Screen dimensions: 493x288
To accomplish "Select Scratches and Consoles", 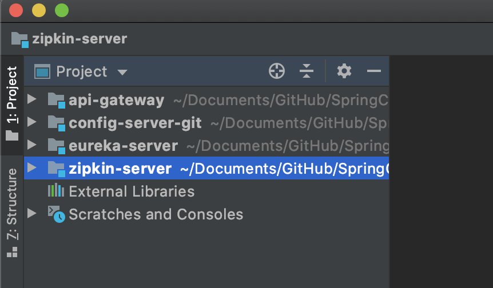I will [206, 214].
